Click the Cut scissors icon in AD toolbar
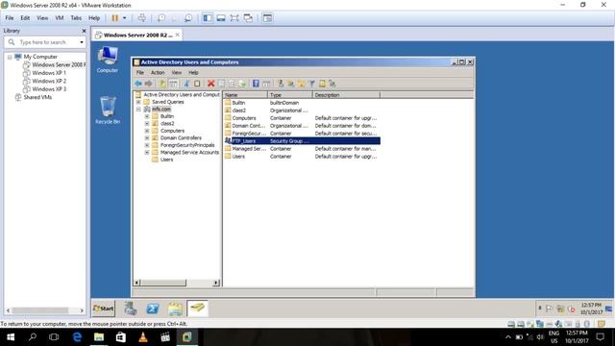Viewport: 615px width, 346px height. click(187, 84)
